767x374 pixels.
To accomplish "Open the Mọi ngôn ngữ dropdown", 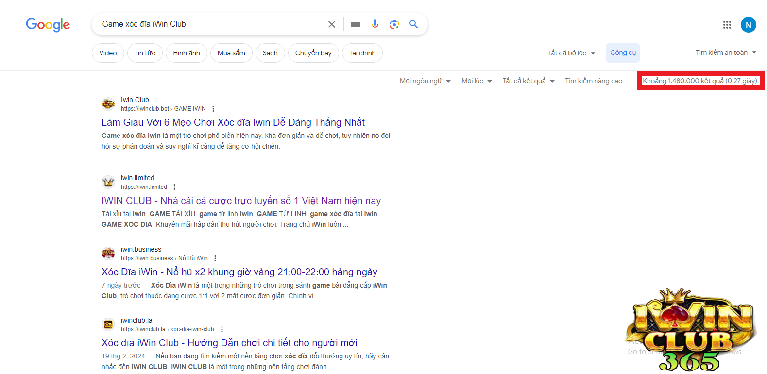I will pos(425,81).
